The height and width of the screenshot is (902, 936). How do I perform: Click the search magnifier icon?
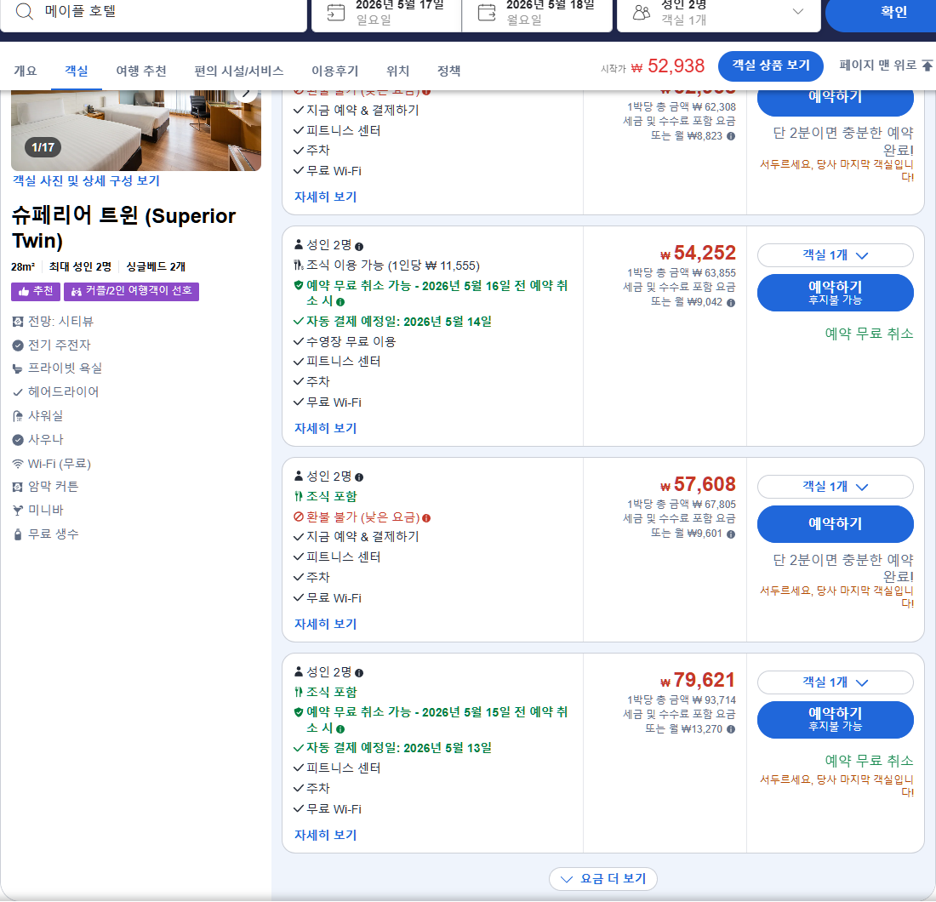(25, 11)
